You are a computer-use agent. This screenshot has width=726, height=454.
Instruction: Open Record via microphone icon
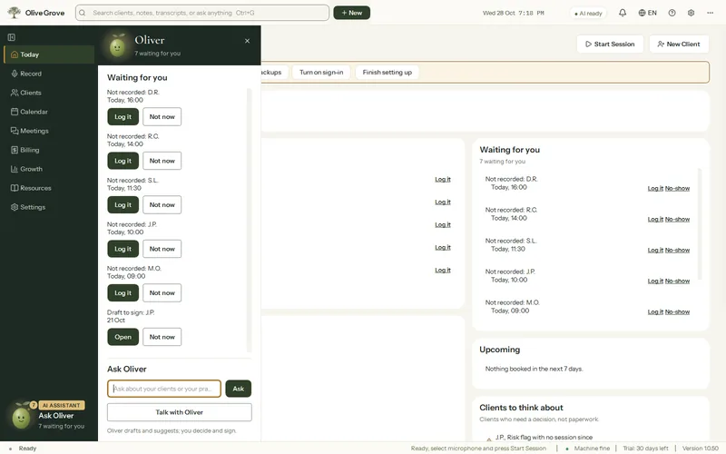coord(15,74)
